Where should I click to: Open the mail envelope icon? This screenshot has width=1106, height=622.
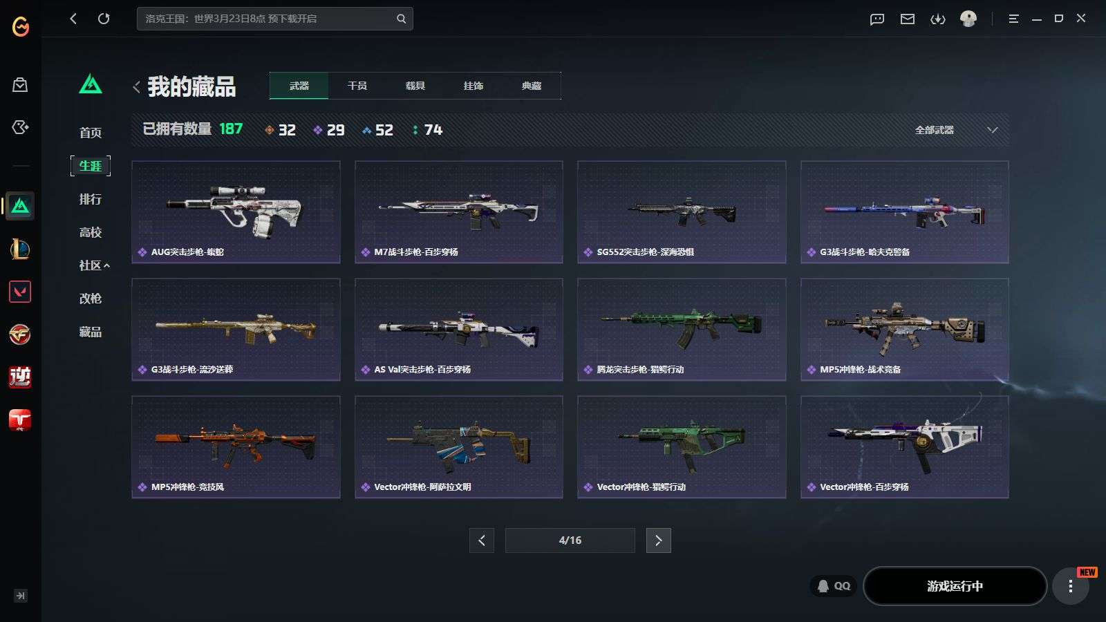coord(908,19)
